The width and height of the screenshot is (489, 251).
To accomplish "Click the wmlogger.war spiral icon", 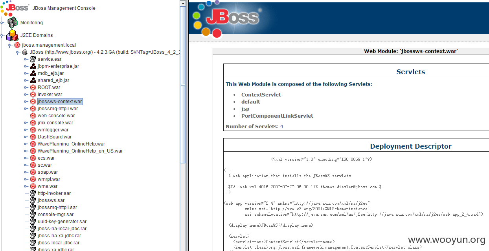I will [x=33, y=130].
